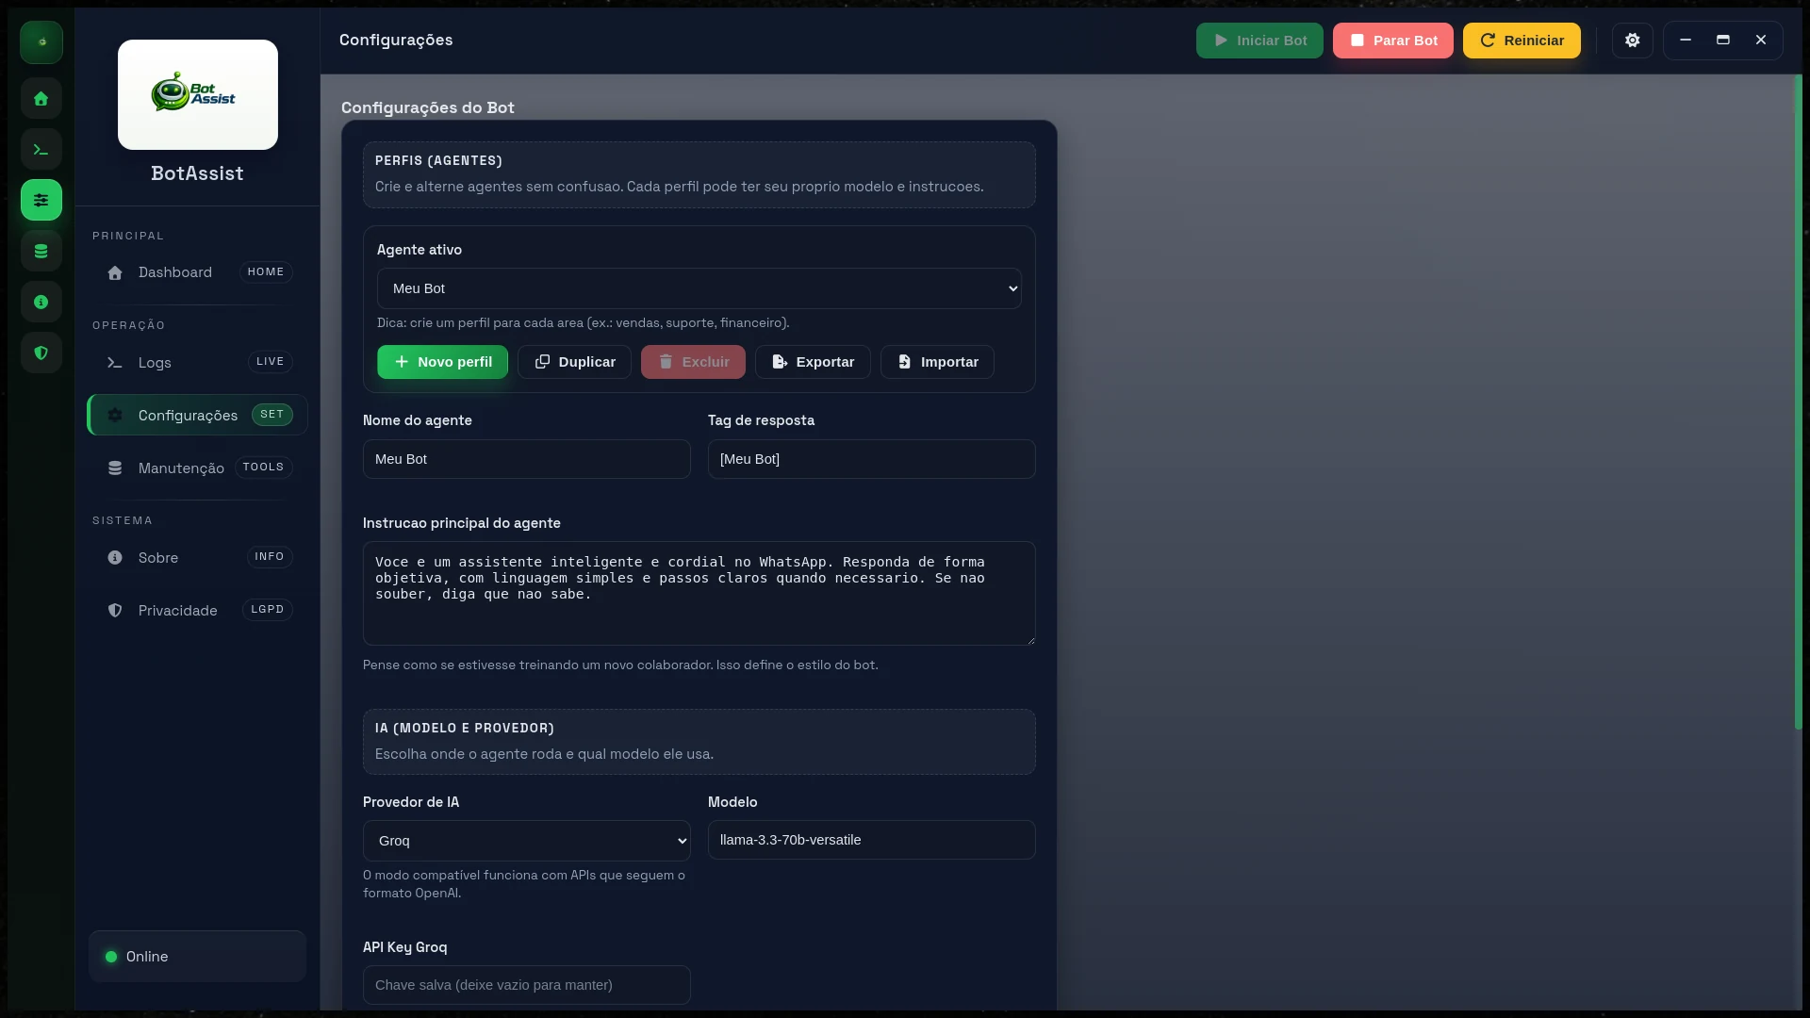Open the settings gear in the title bar
Screen dimensions: 1810x1018
pyautogui.click(x=1632, y=40)
